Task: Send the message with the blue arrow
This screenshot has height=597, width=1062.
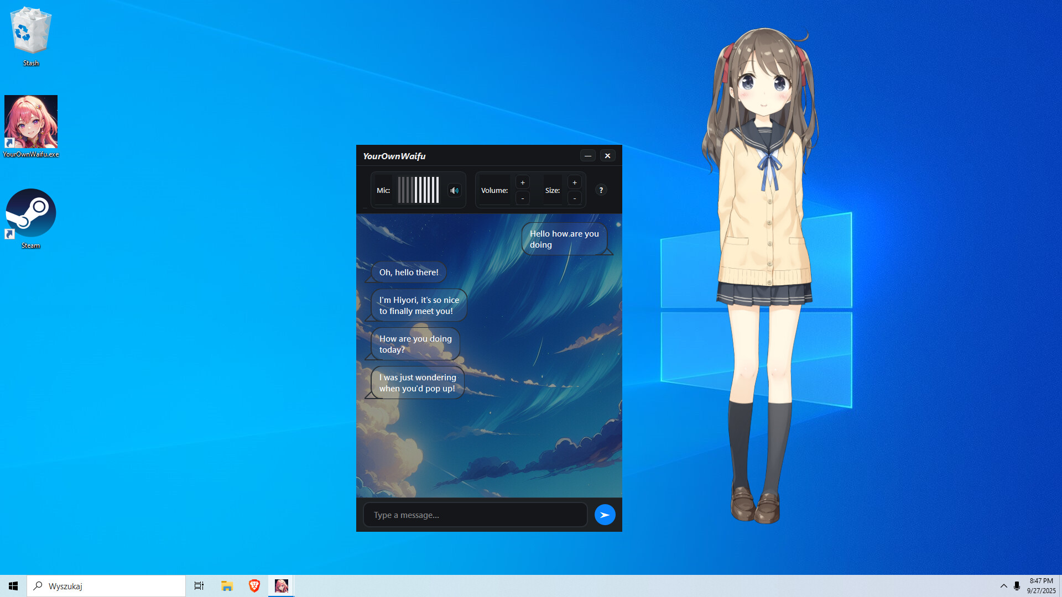Action: point(605,514)
